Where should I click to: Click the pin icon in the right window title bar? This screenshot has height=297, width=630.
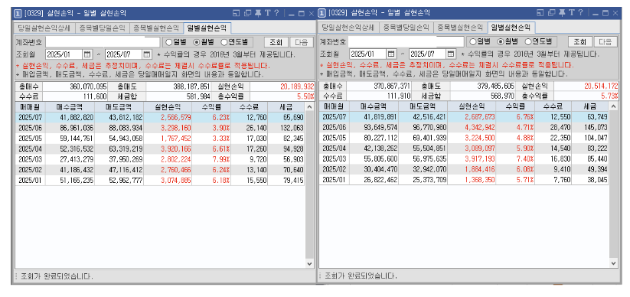tap(562, 13)
